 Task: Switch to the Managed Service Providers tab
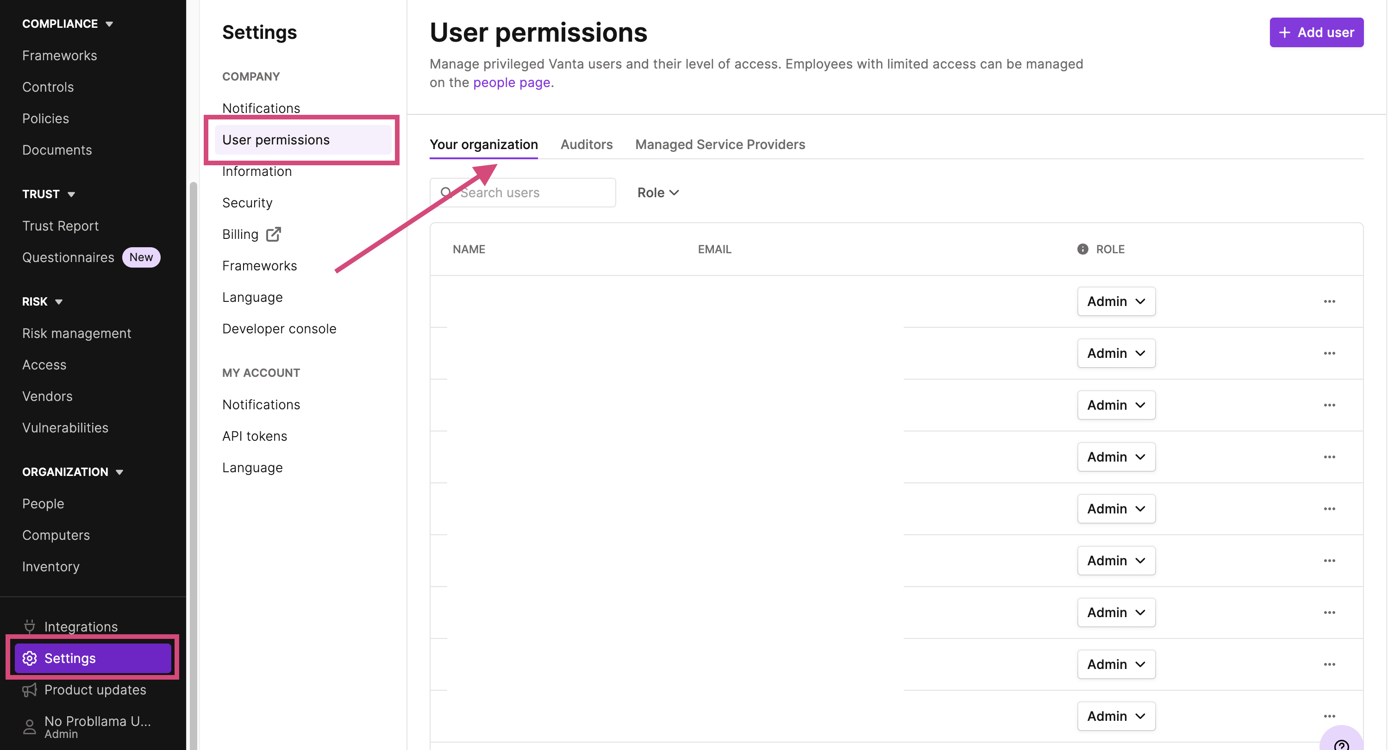pos(720,144)
